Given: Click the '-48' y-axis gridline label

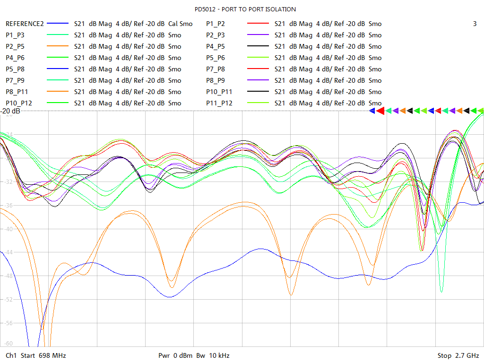Looking at the screenshot, I should (8, 276).
